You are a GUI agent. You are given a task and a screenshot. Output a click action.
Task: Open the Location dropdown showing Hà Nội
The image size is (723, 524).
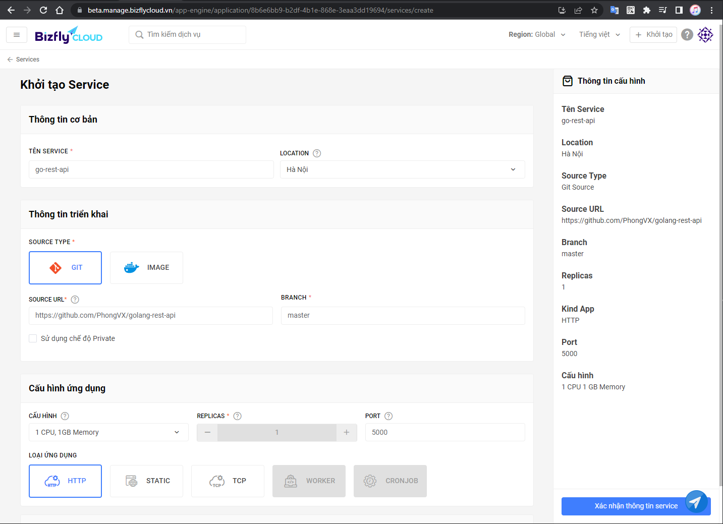(402, 169)
